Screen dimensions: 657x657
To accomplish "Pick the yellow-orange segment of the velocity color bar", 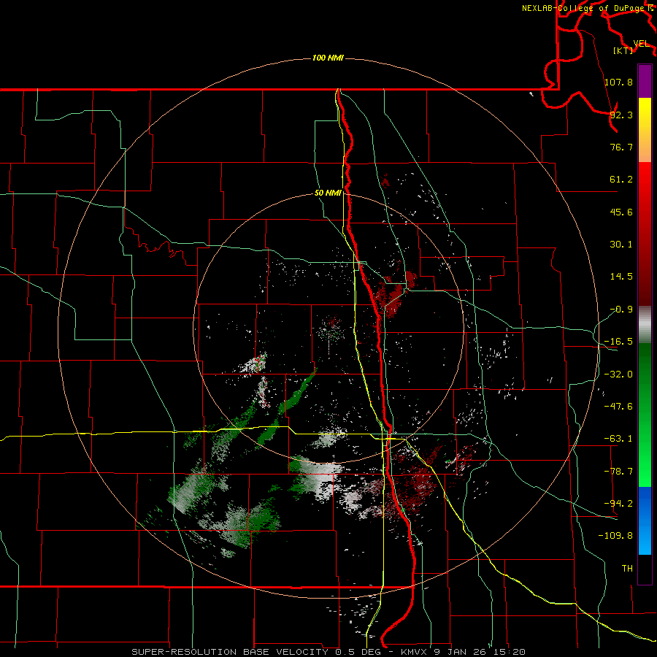I will pos(645,130).
